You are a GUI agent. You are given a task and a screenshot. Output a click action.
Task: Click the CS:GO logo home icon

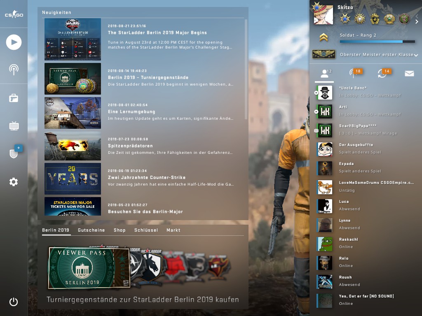(x=14, y=14)
